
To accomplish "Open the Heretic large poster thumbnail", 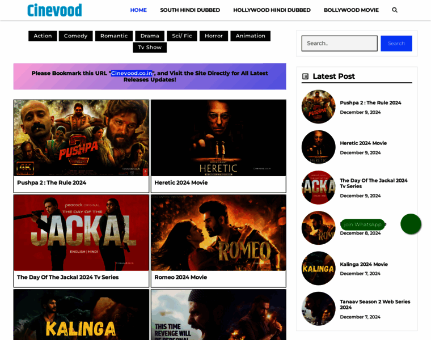I will point(218,138).
